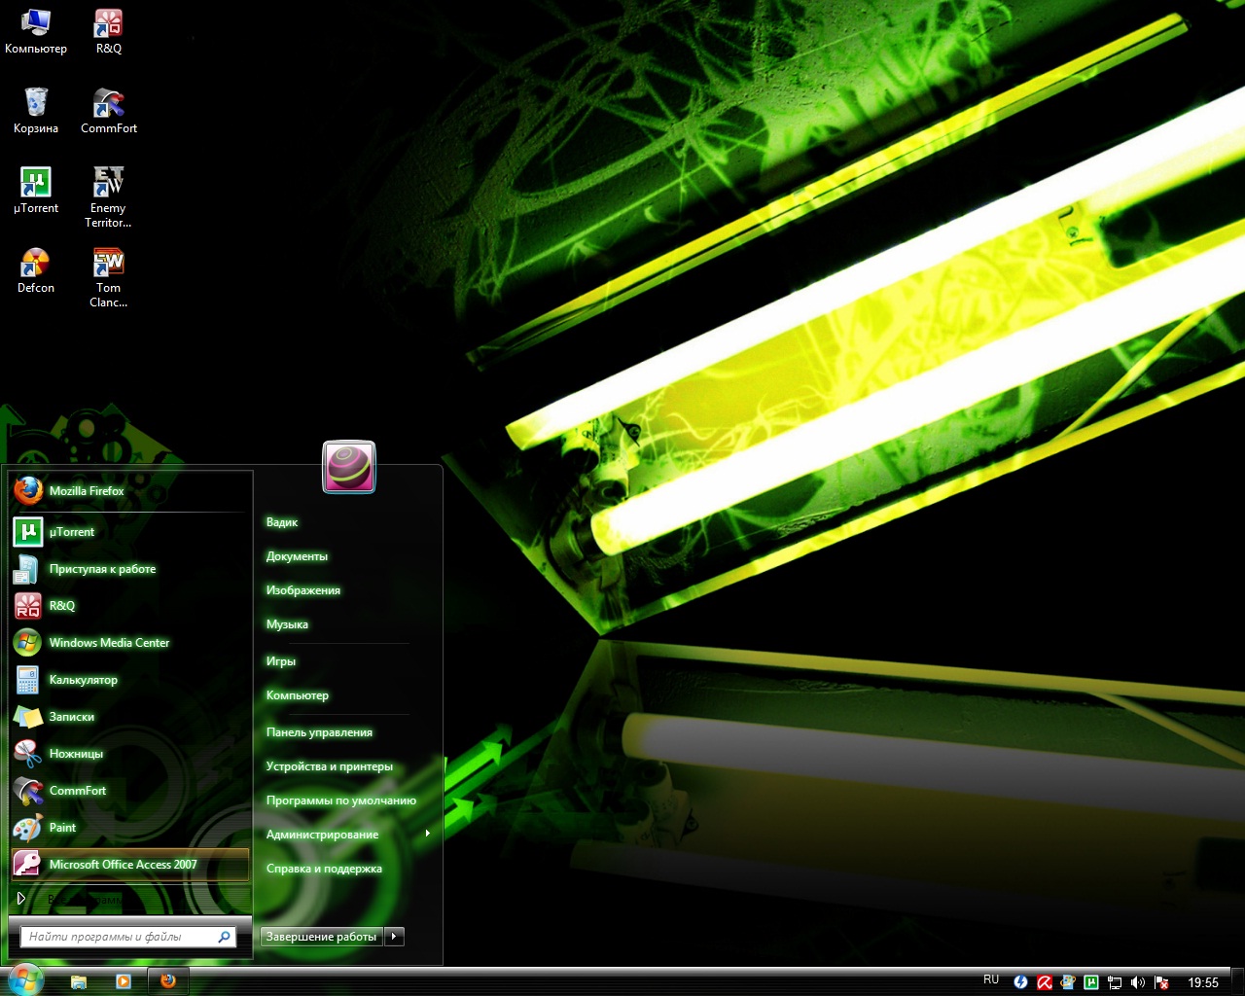Start R&Q from the Start menu list

tap(130, 606)
